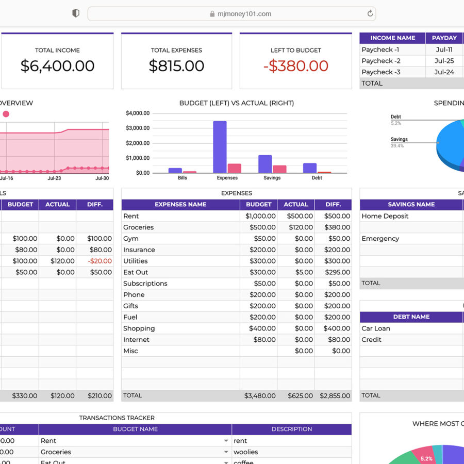The image size is (464, 464).
Task: Select the Paycheck -1 income row
Action: coord(411,49)
